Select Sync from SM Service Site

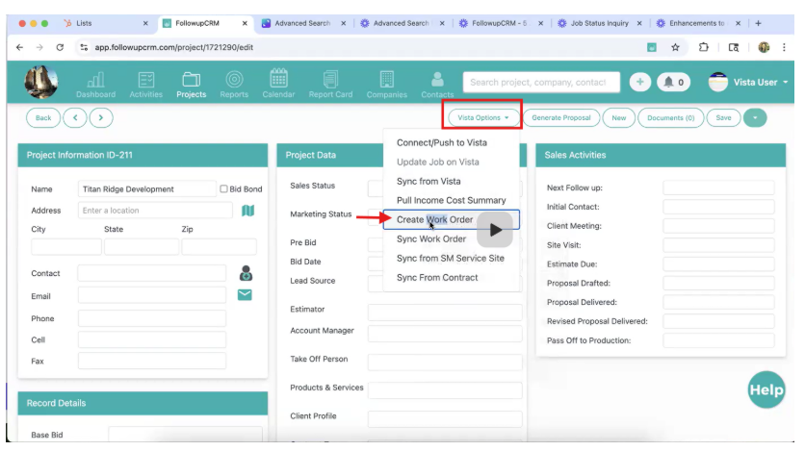pos(451,259)
